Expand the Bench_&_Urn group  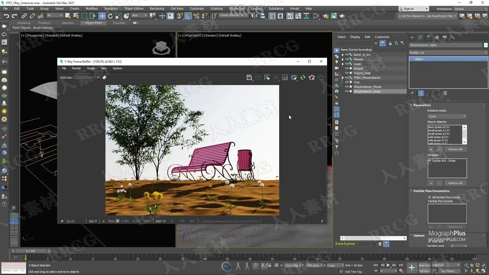coord(343,55)
